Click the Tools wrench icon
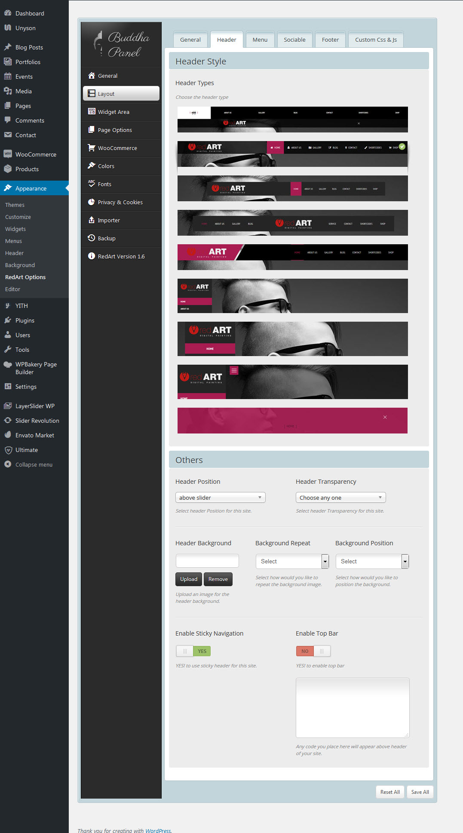This screenshot has width=463, height=833. click(8, 349)
